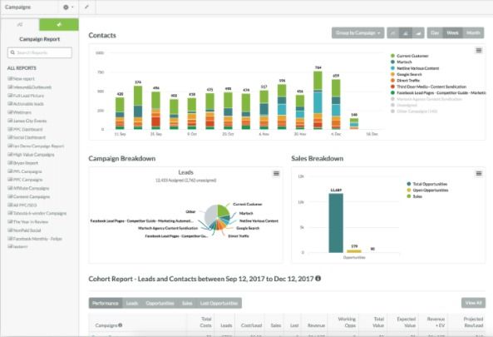
Task: Click the 784 contacts stacked bar
Action: [x=318, y=100]
